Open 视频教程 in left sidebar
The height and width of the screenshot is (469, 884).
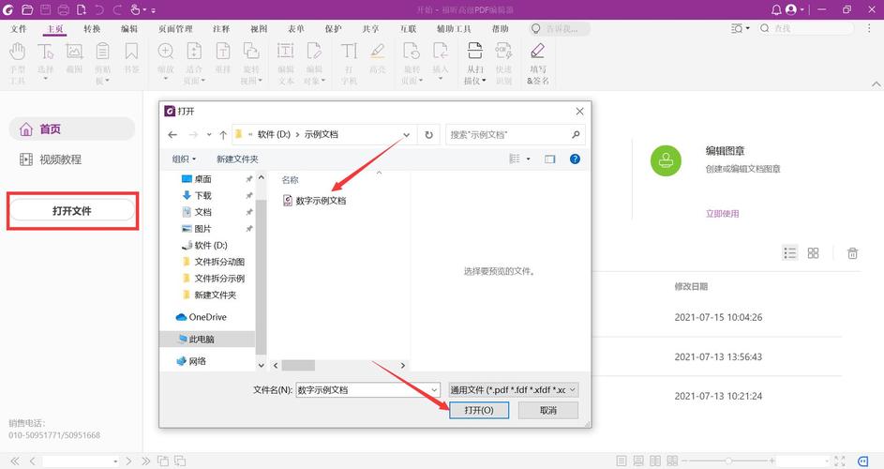pos(51,159)
